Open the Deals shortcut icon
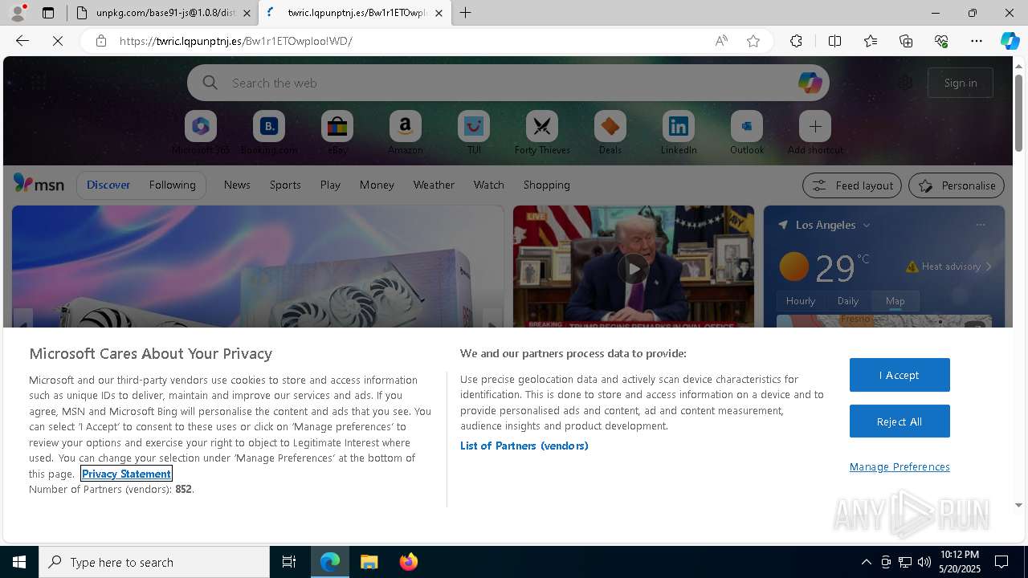1028x578 pixels. click(x=610, y=126)
